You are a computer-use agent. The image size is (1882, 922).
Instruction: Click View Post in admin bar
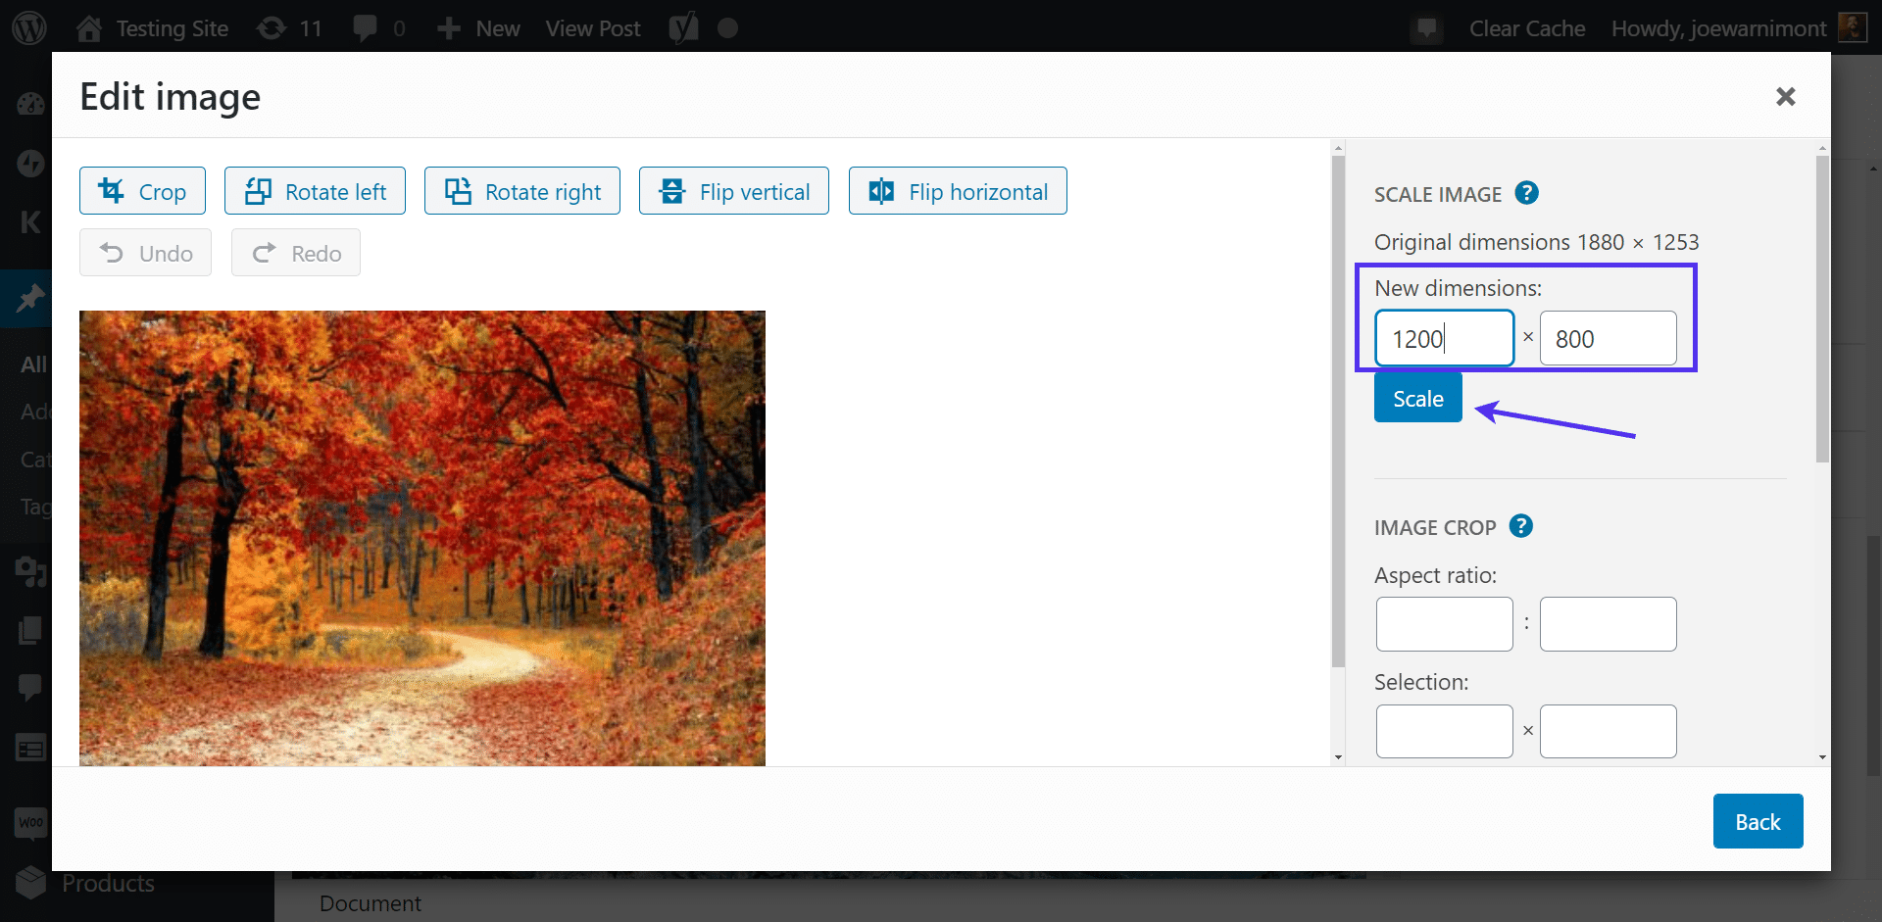592,28
